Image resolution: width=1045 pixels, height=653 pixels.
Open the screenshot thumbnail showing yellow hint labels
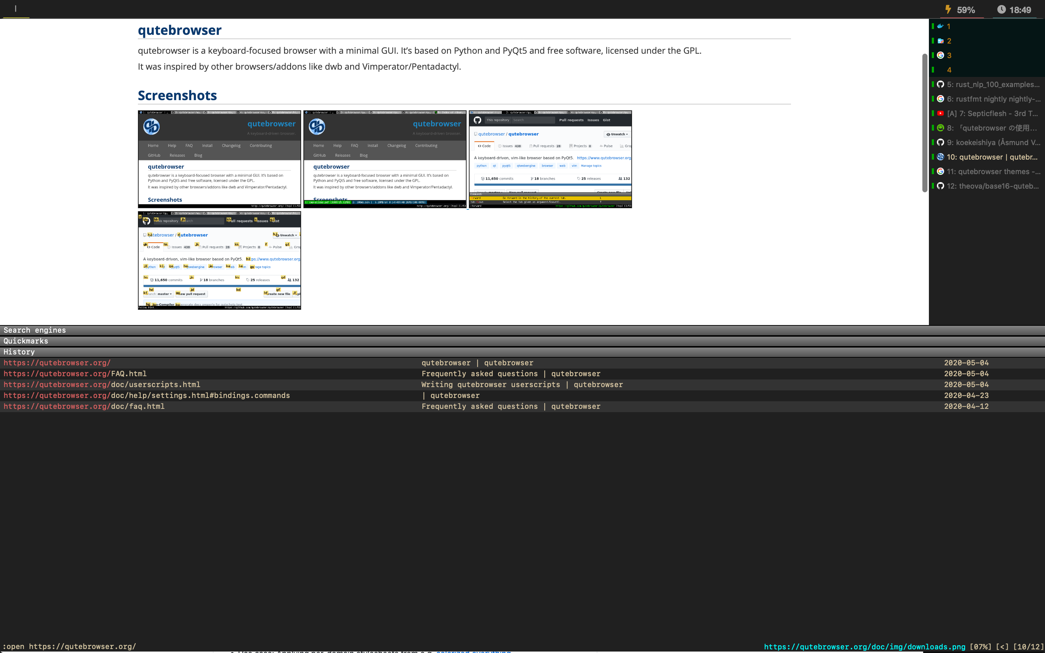(220, 260)
